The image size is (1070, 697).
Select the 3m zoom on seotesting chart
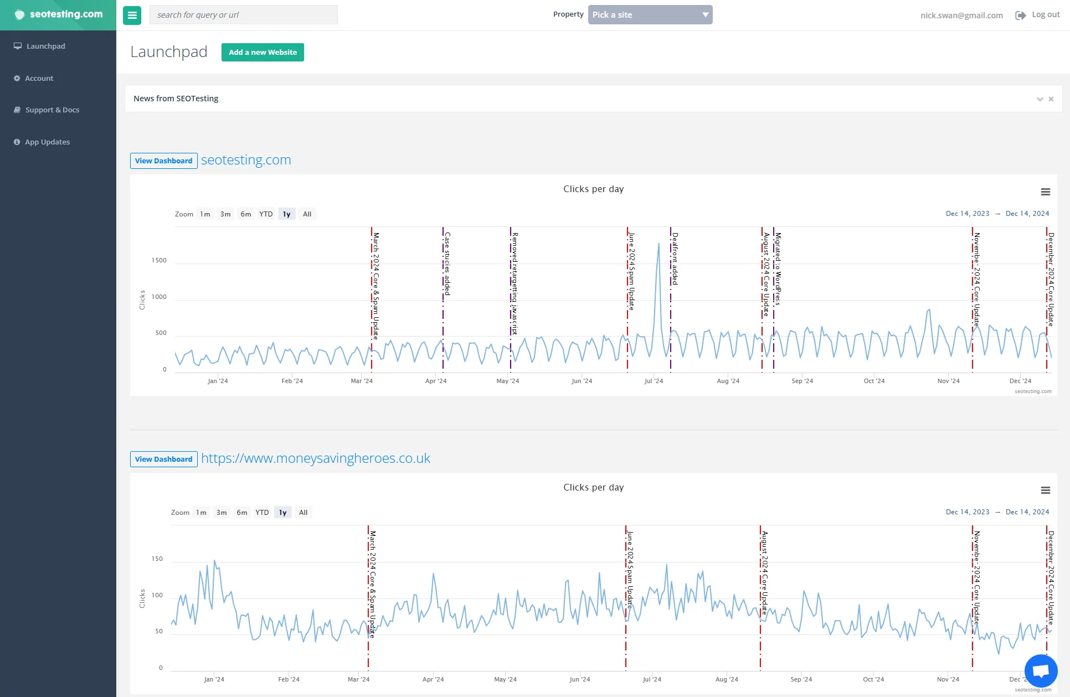click(x=225, y=214)
